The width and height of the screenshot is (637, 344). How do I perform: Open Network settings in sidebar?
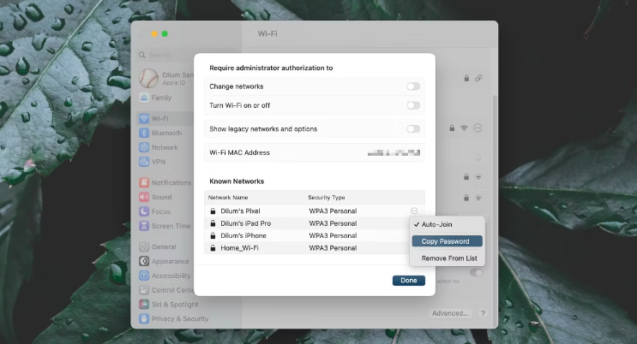click(165, 147)
